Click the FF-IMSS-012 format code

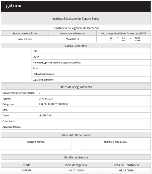72,39
